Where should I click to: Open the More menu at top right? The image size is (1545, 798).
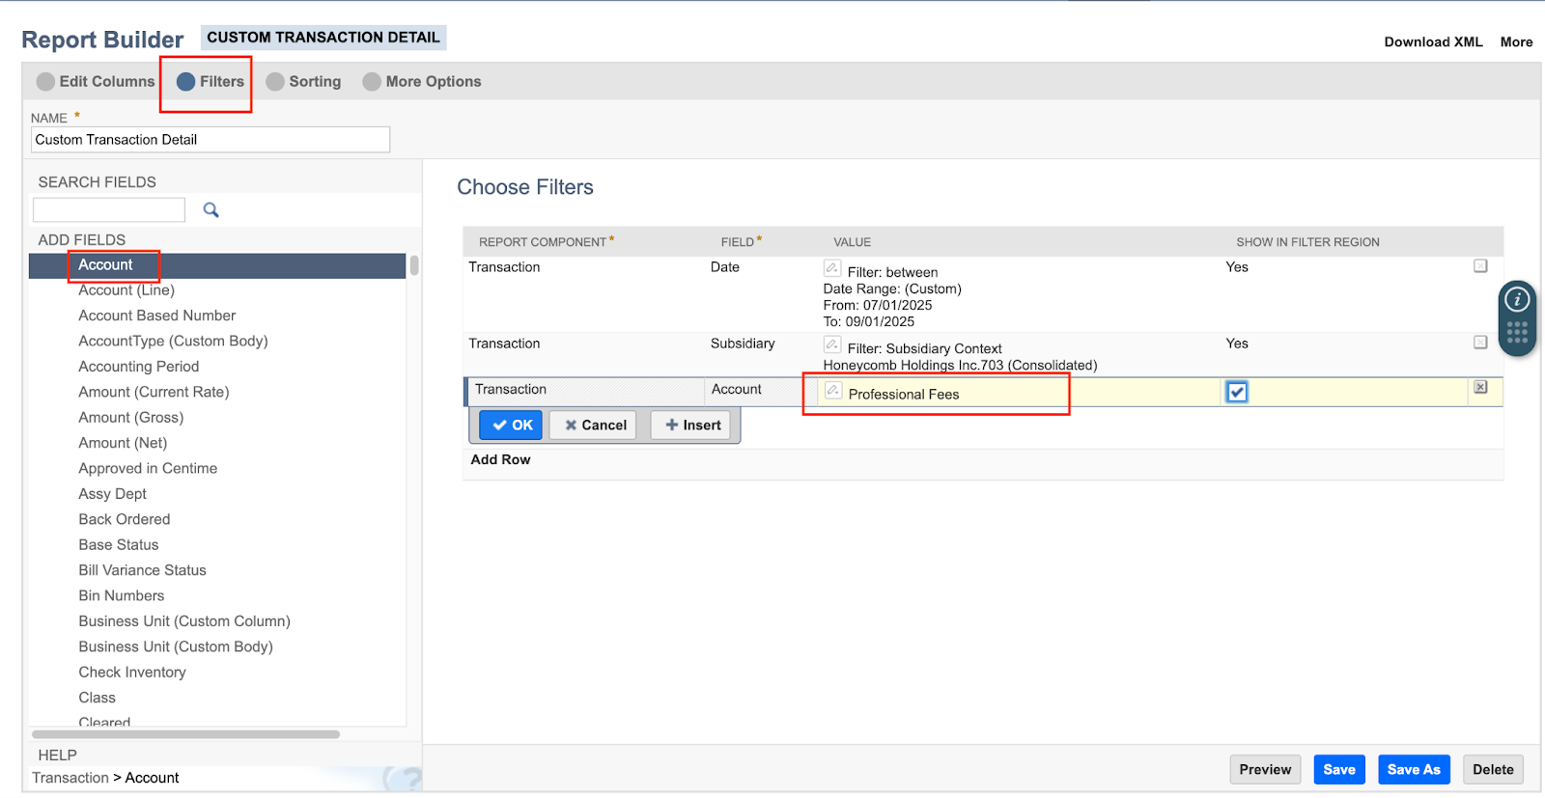[x=1516, y=41]
